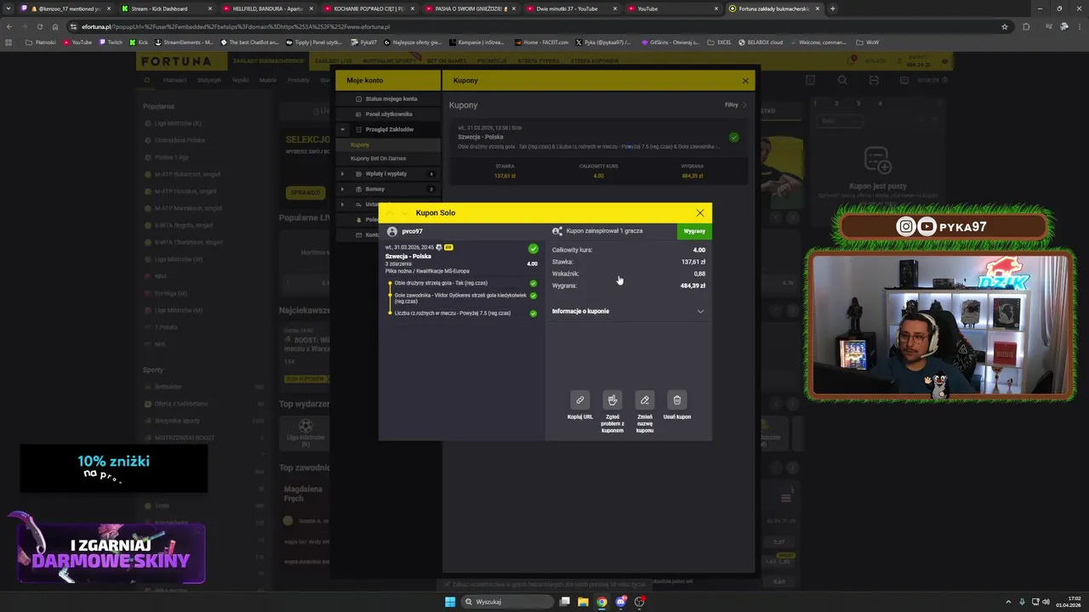1089x612 pixels.
Task: Click the Wyszukaj taskbar search box
Action: pos(509,602)
